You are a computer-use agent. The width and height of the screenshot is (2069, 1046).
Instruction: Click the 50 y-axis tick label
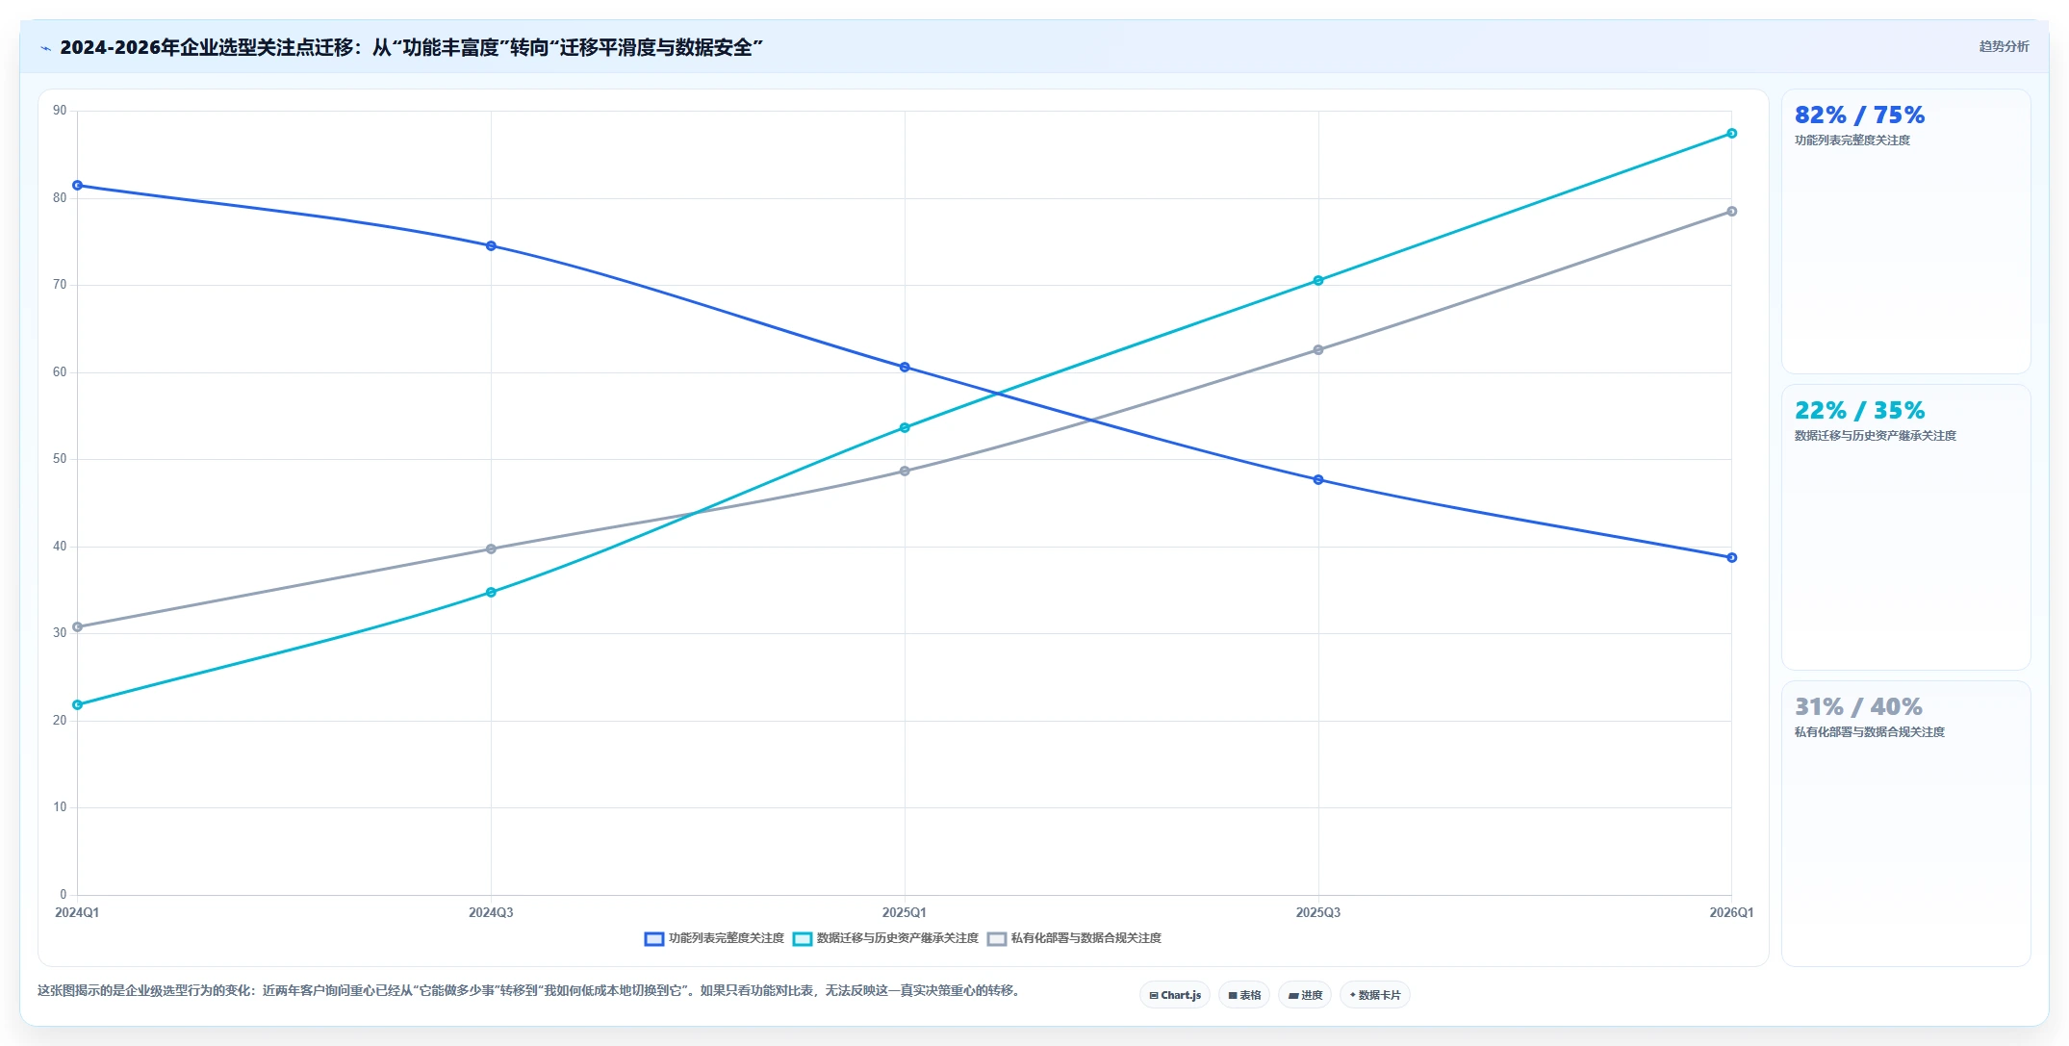(60, 459)
